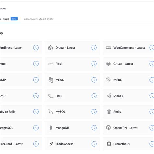Open Redis info icon
Image resolution: width=154 pixels, height=154 pixels.
coord(152,112)
